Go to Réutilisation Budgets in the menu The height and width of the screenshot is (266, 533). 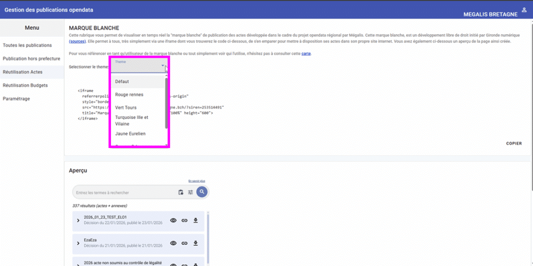[26, 85]
